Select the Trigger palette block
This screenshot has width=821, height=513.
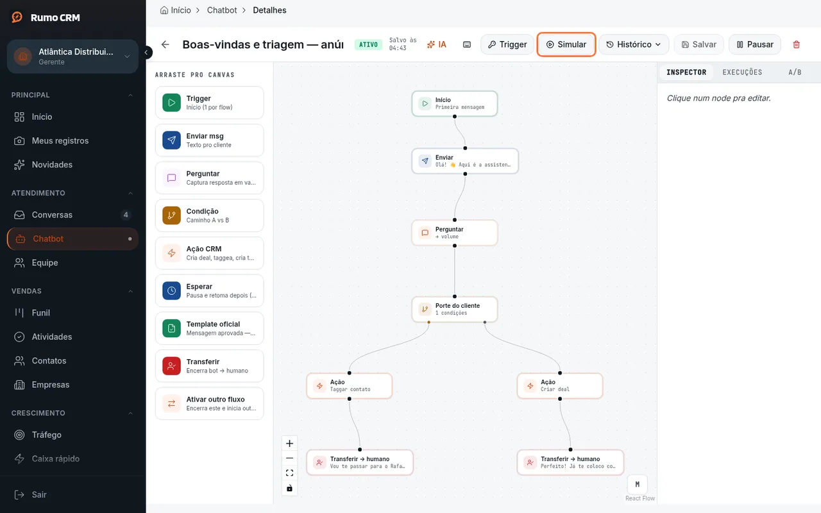coord(209,103)
